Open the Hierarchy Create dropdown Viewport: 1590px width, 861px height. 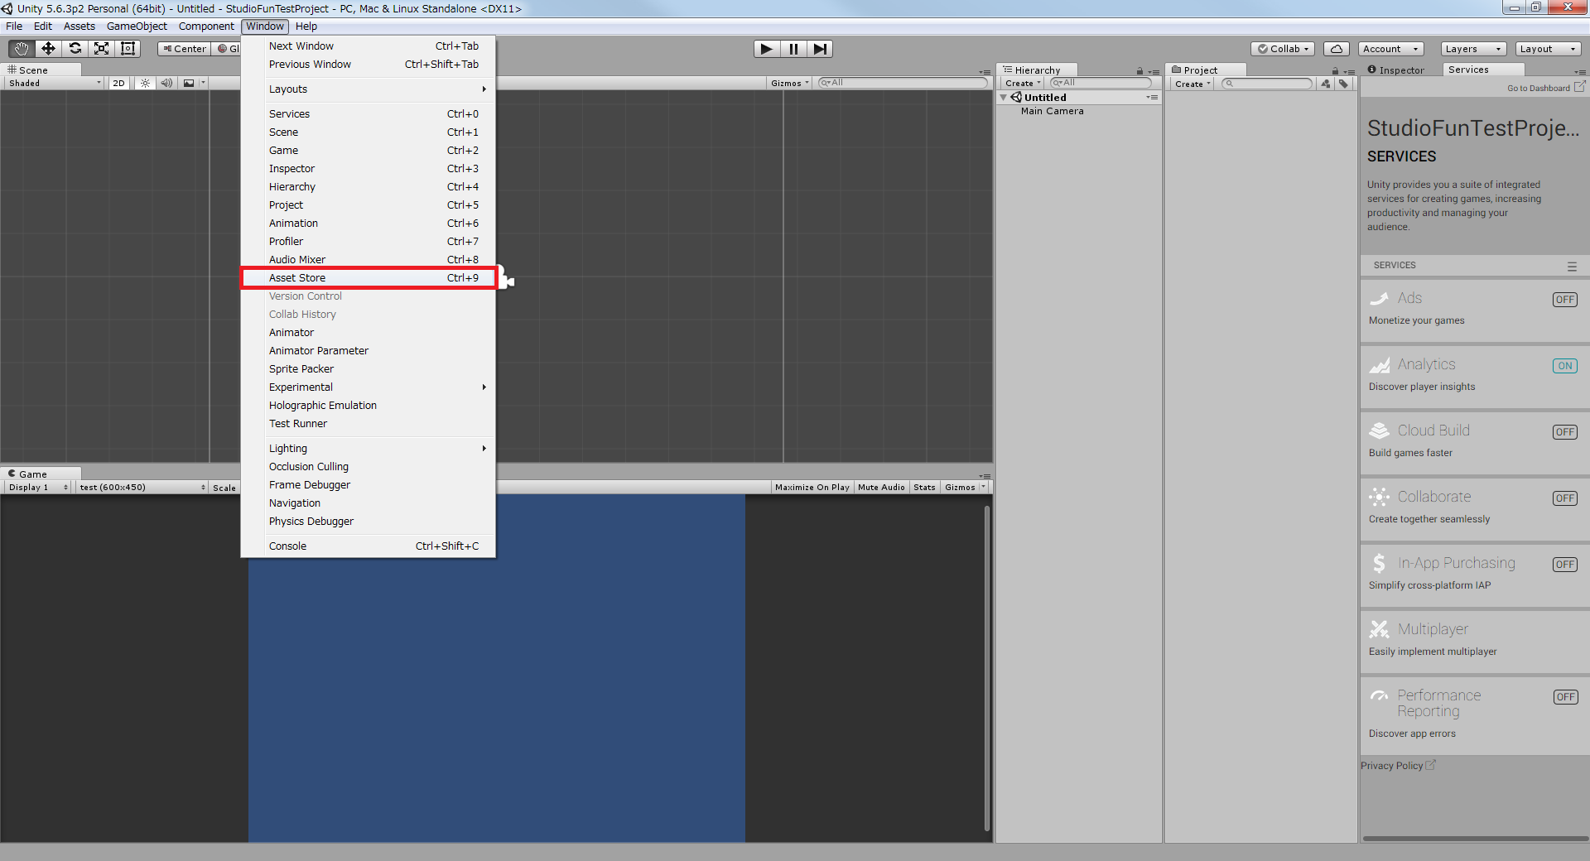[x=1023, y=84]
